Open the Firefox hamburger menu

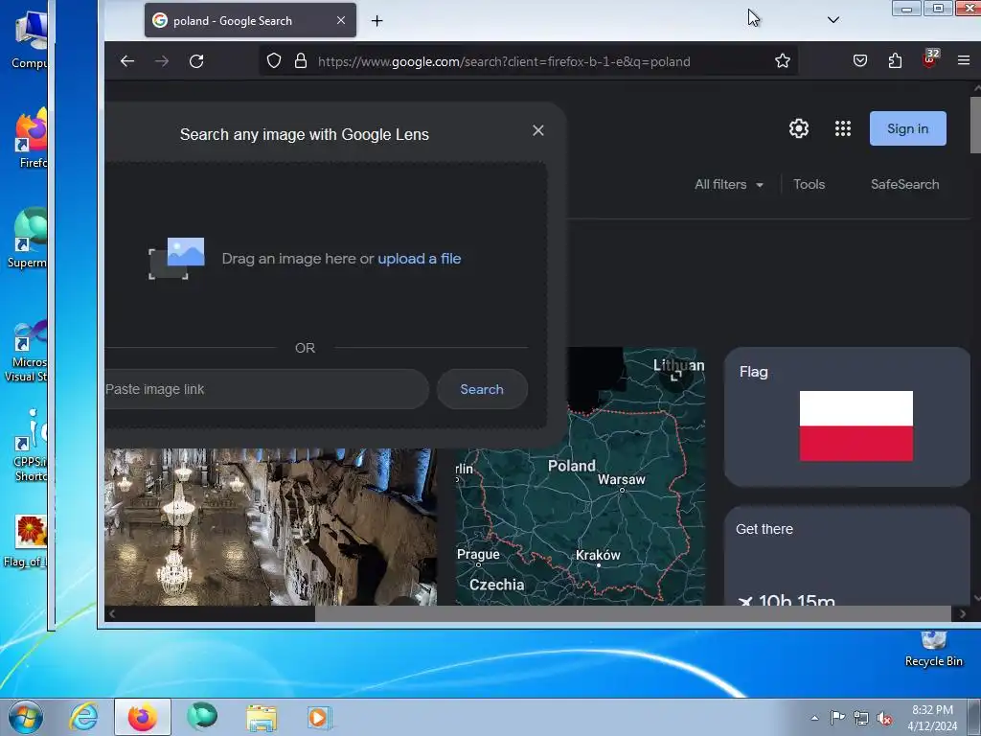(x=964, y=60)
